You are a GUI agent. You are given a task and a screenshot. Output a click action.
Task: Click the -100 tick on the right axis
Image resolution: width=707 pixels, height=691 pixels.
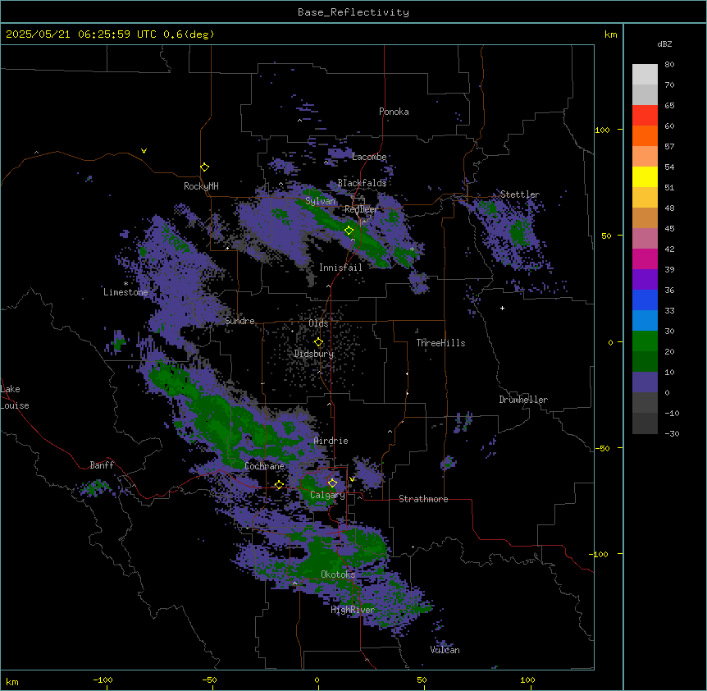point(600,554)
